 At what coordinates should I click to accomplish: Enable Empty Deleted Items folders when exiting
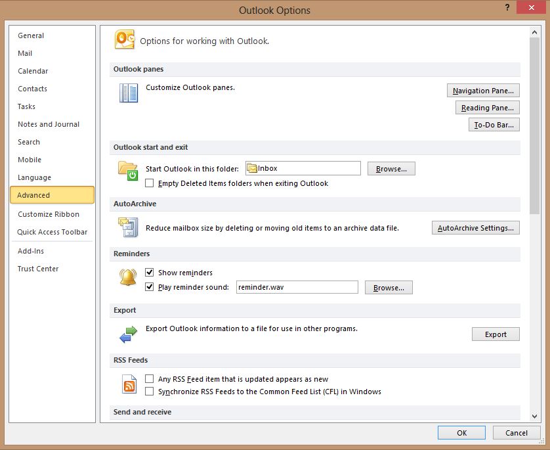point(150,183)
